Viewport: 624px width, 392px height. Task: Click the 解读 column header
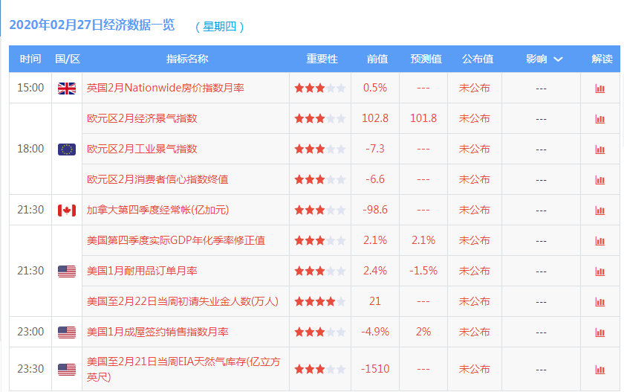(x=602, y=60)
